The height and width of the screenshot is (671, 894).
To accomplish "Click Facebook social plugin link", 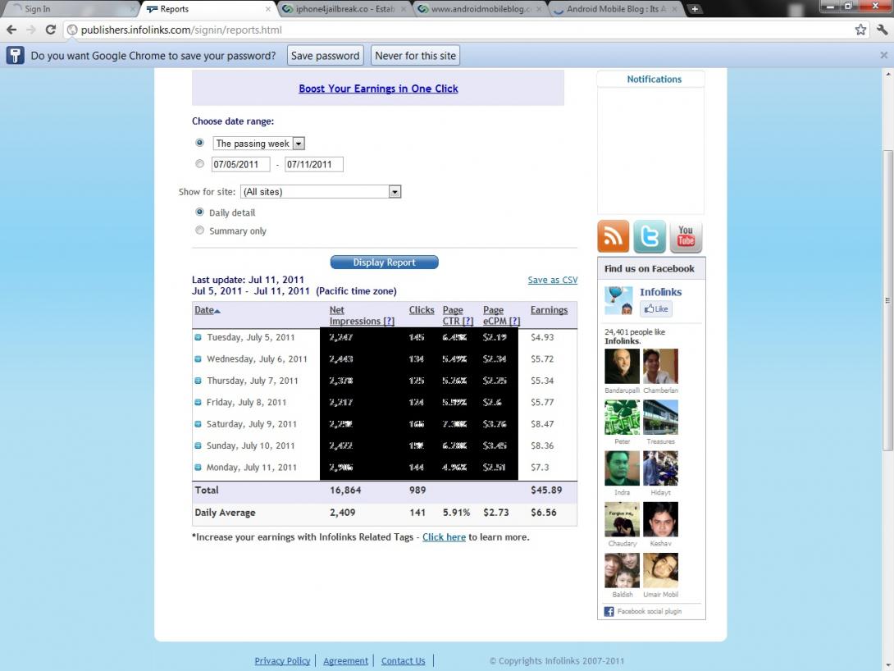I will coord(650,611).
